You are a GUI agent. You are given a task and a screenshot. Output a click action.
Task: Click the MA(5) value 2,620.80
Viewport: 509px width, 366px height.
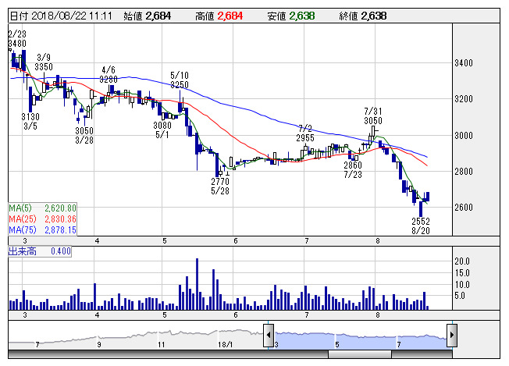click(x=60, y=208)
